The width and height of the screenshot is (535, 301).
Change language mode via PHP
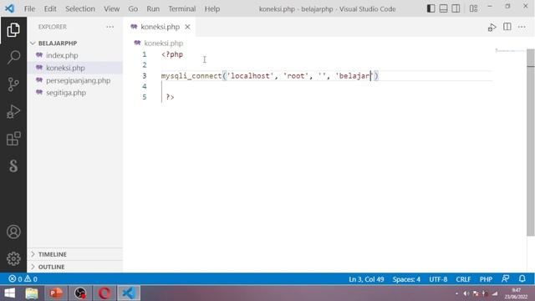(x=486, y=279)
